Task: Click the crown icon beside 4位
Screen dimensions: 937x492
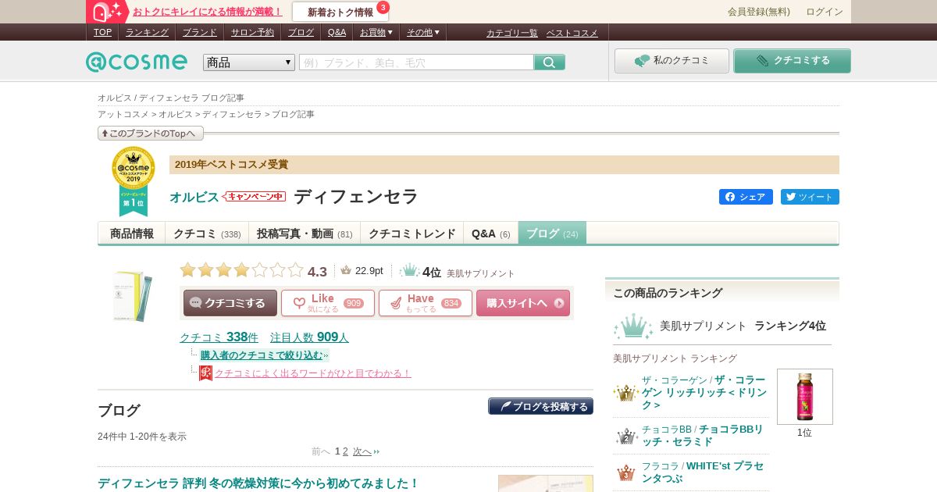Action: point(409,271)
